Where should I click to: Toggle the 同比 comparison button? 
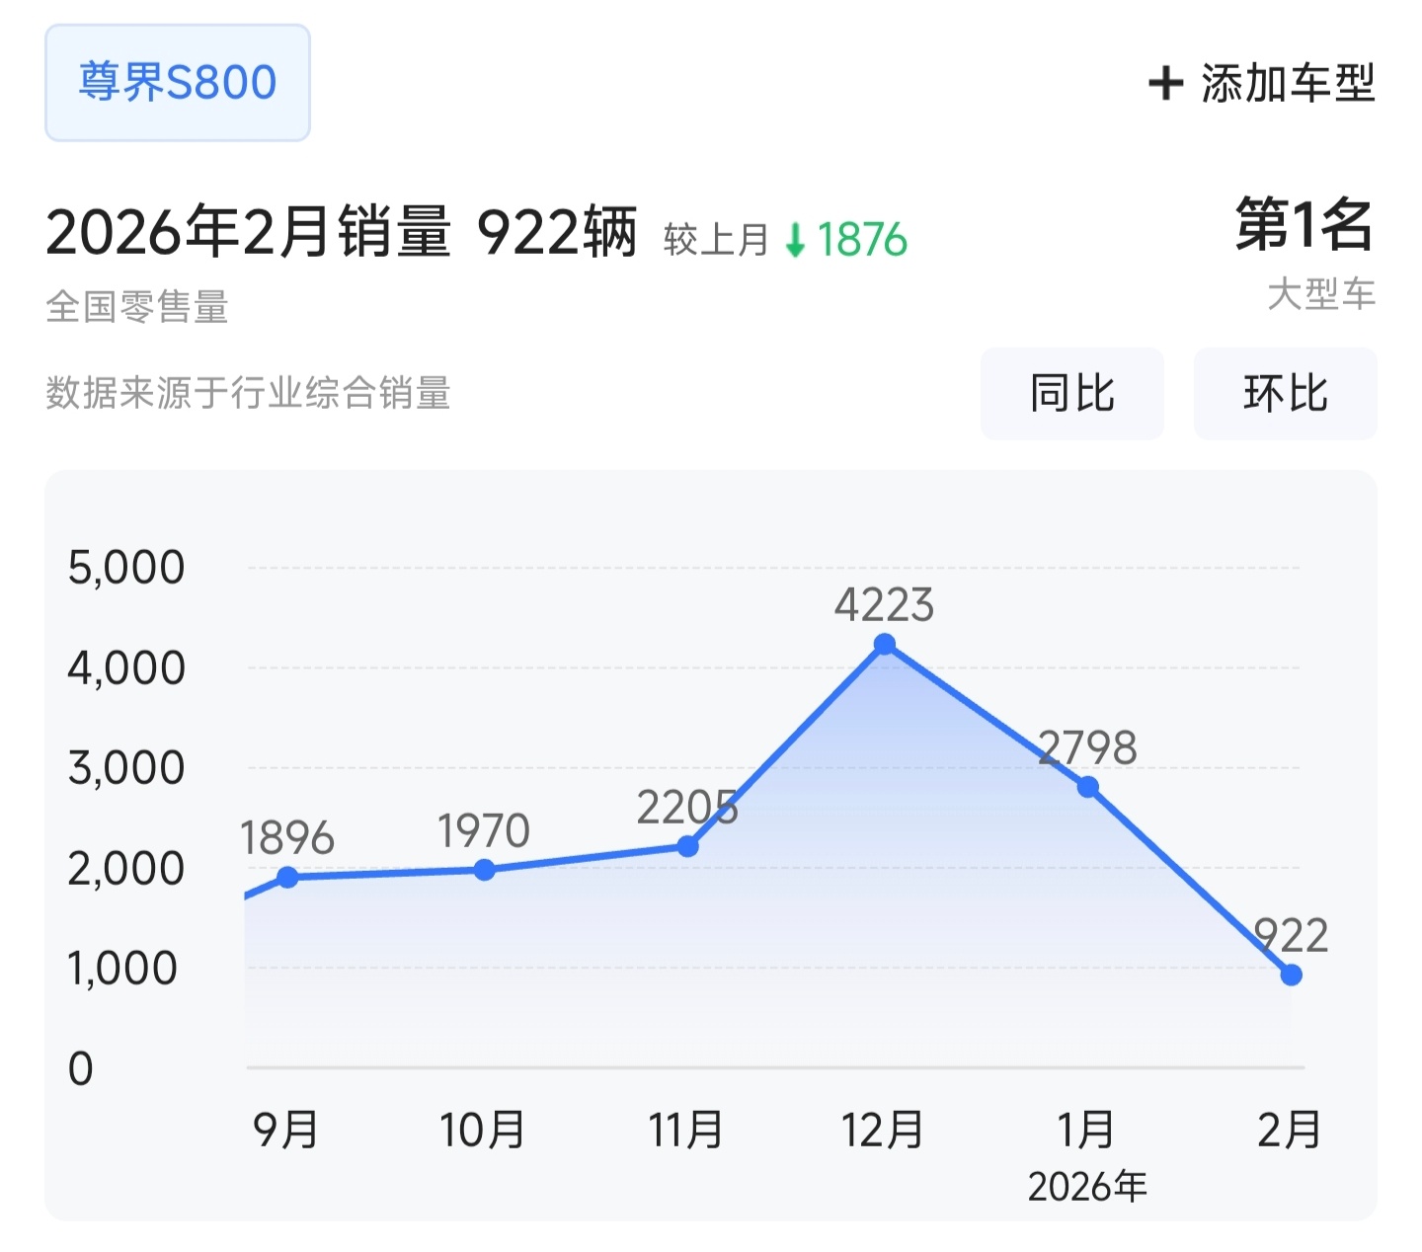coord(1072,393)
